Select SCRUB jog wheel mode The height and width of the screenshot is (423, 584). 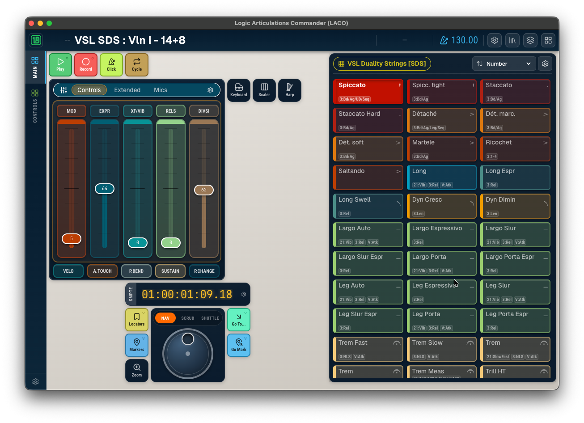(x=188, y=318)
